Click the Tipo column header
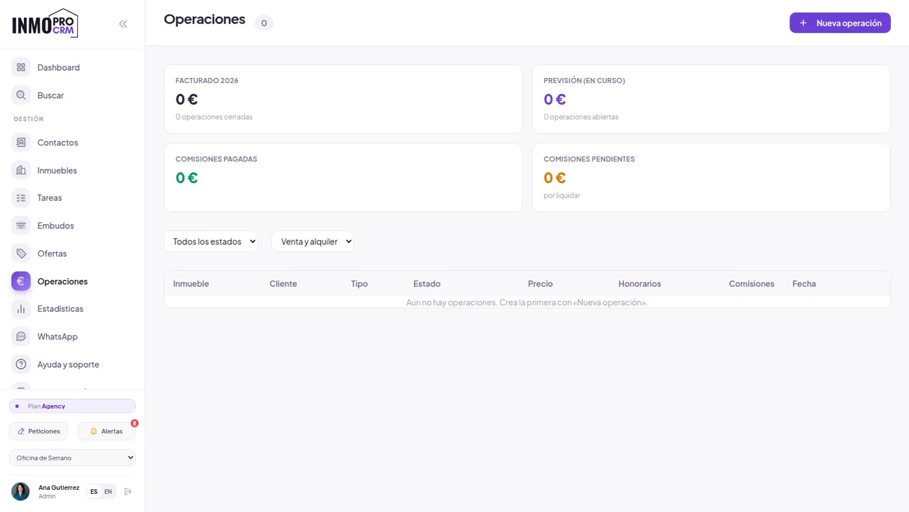The height and width of the screenshot is (512, 909). [360, 284]
